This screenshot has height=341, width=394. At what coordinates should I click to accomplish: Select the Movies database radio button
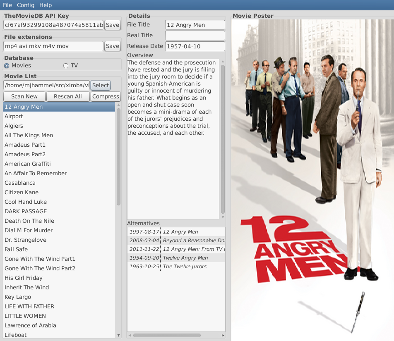(x=17, y=65)
